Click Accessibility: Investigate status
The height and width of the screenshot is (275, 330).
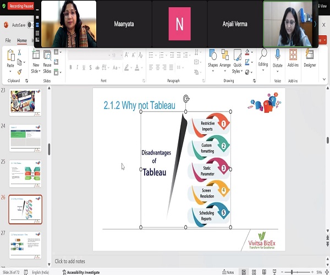pyautogui.click(x=81, y=272)
